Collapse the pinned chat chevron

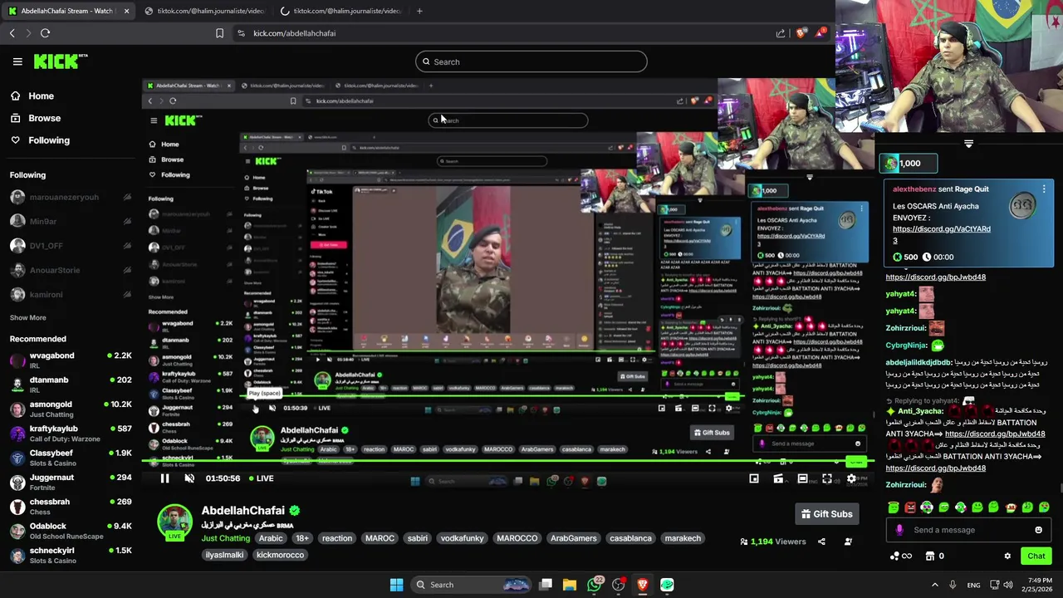(968, 145)
